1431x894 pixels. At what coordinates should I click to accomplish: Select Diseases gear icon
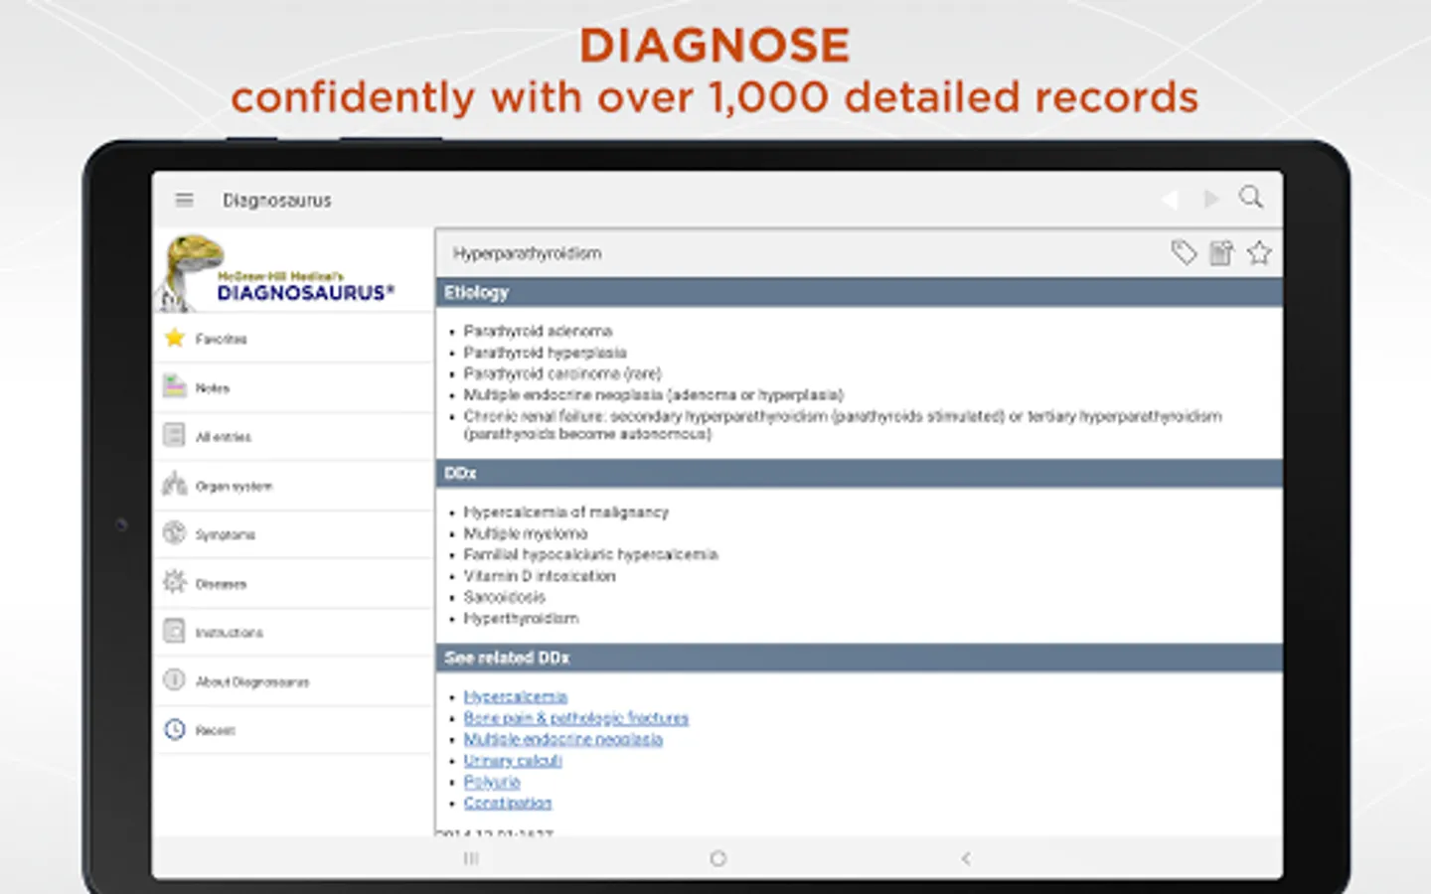coord(175,582)
